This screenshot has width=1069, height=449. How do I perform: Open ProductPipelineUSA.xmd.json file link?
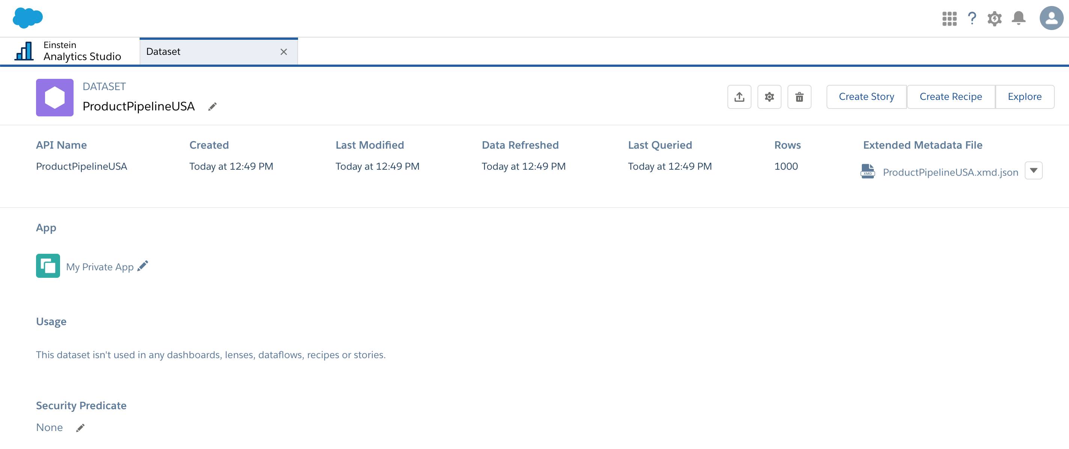click(950, 172)
